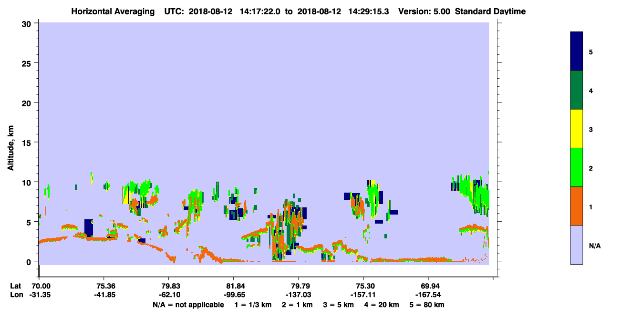Screen dimensions: 620x318
Task: Click the 'Lon' row label
Action: pos(16,295)
